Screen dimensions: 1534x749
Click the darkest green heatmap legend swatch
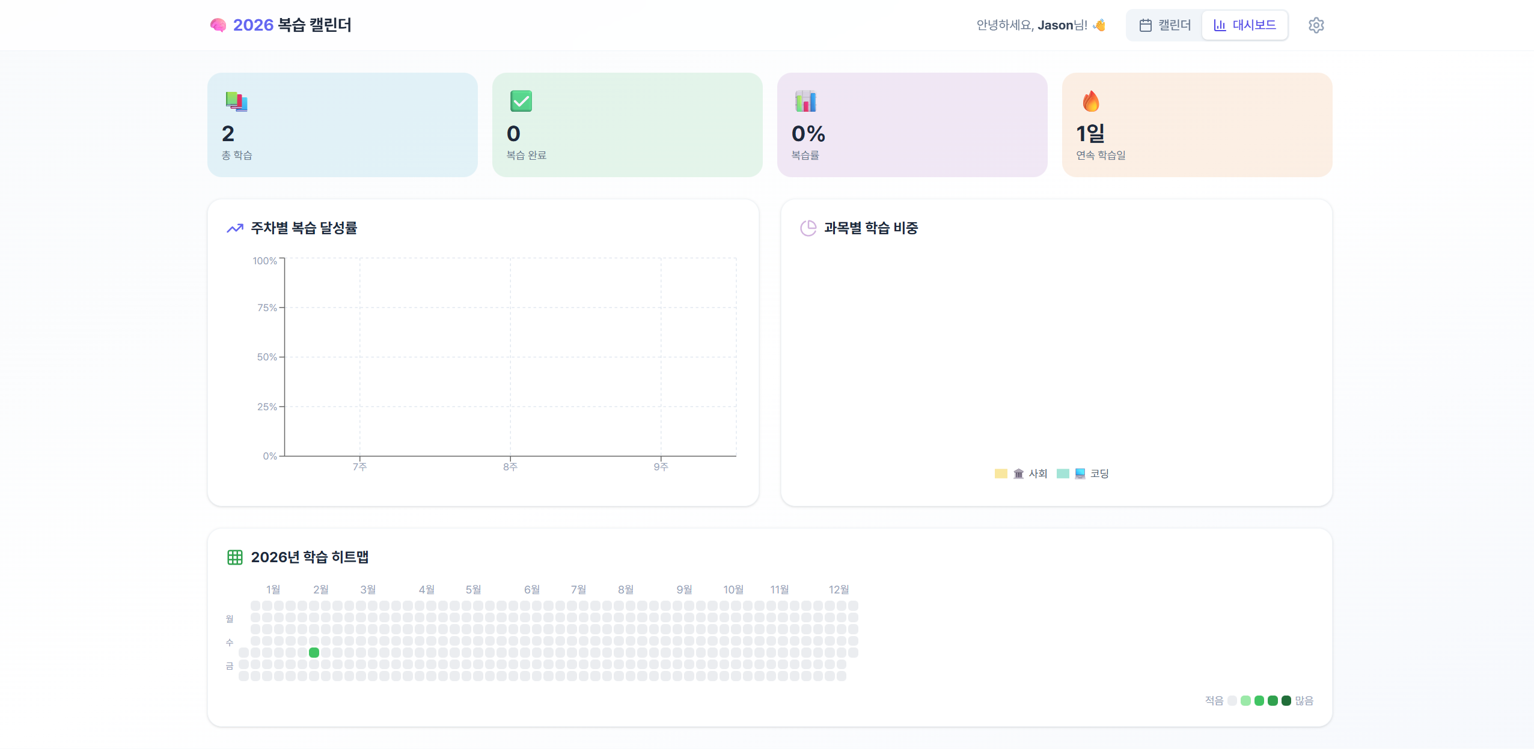click(1286, 700)
